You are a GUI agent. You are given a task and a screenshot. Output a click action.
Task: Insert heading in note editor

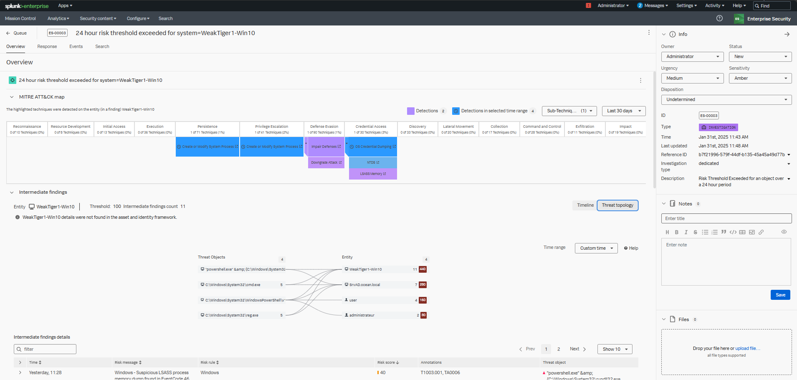[667, 232]
